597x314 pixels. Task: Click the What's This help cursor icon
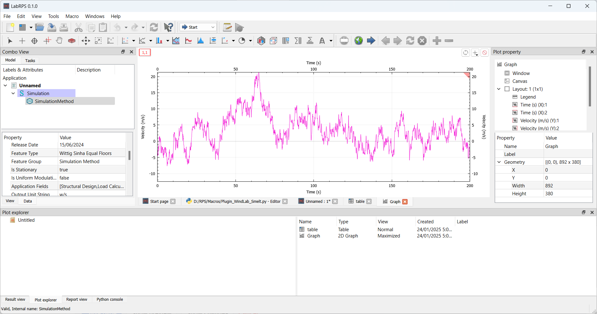168,27
